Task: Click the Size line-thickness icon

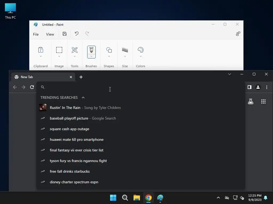Action: point(125,50)
